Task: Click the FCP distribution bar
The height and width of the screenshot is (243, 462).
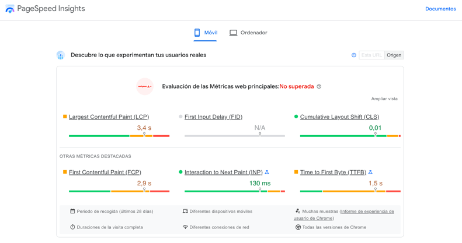Action: click(x=119, y=191)
